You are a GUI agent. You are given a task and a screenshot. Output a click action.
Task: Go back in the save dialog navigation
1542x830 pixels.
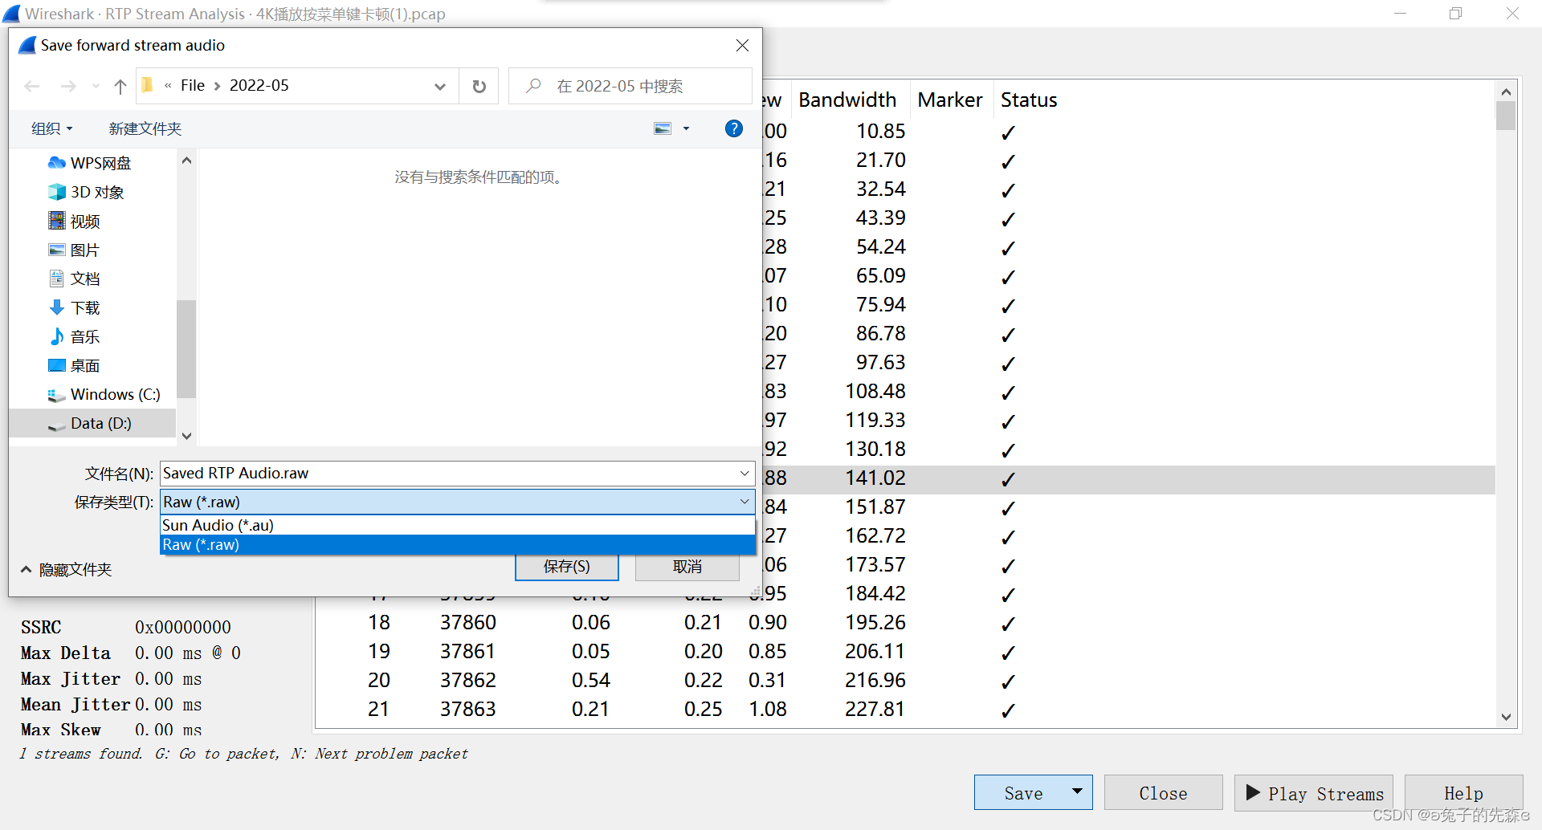tap(32, 86)
